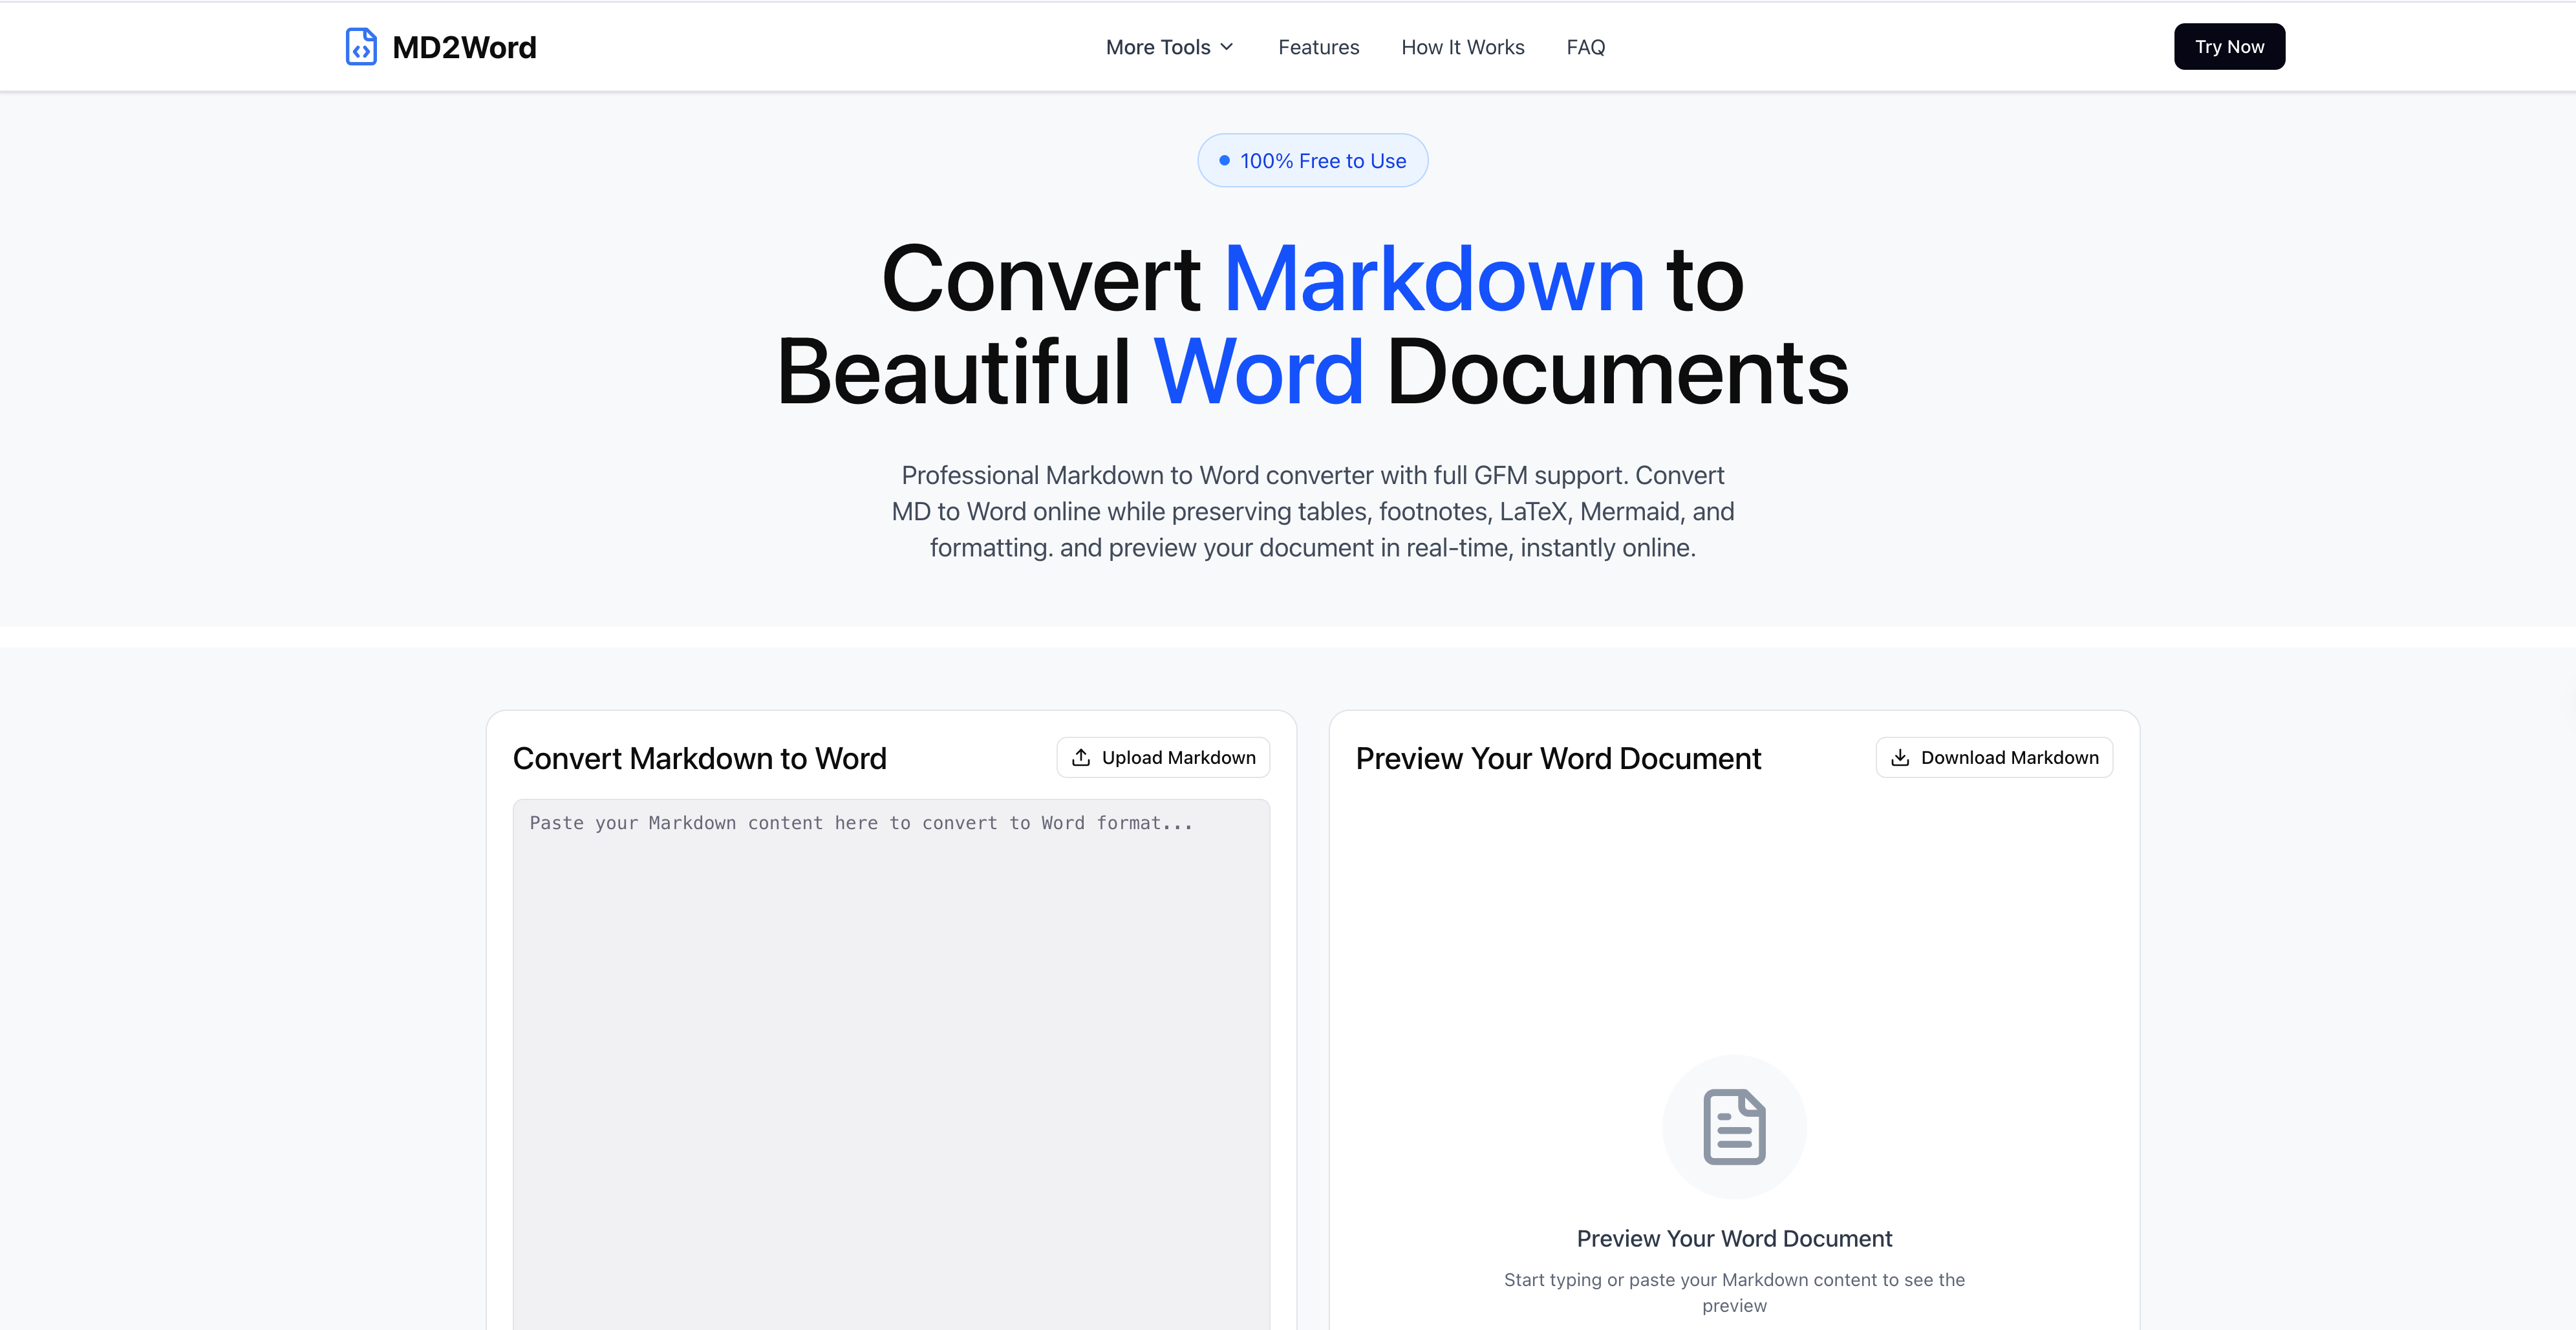Click the upload icon on Upload Markdown button
The width and height of the screenshot is (2576, 1330).
(1081, 756)
